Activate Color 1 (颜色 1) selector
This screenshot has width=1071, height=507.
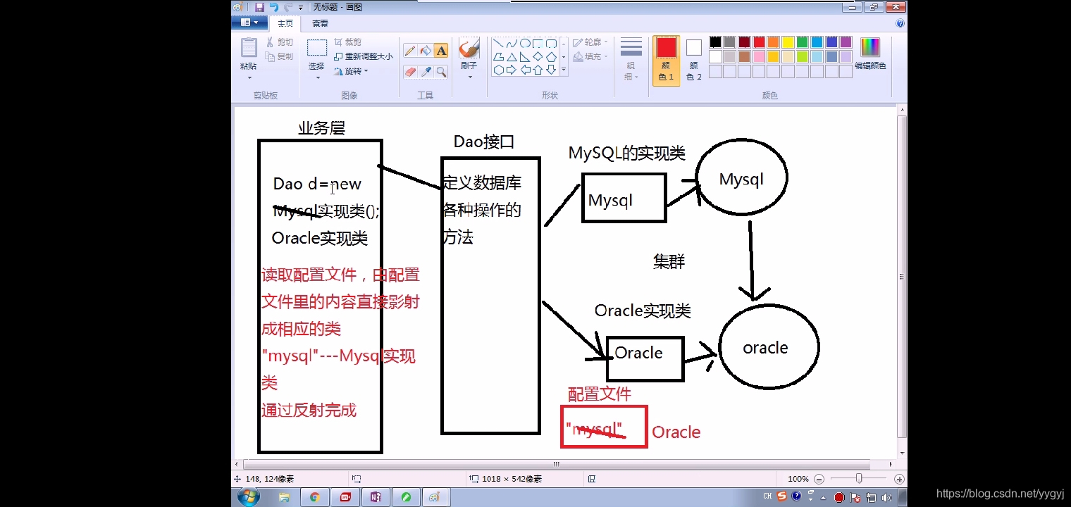click(x=666, y=61)
